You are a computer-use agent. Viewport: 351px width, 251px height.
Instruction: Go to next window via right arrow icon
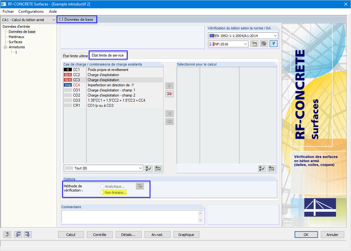click(x=28, y=234)
